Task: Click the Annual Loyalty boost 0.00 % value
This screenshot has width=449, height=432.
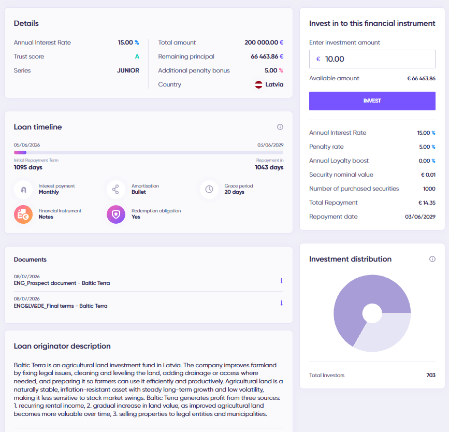Action: 427,161
